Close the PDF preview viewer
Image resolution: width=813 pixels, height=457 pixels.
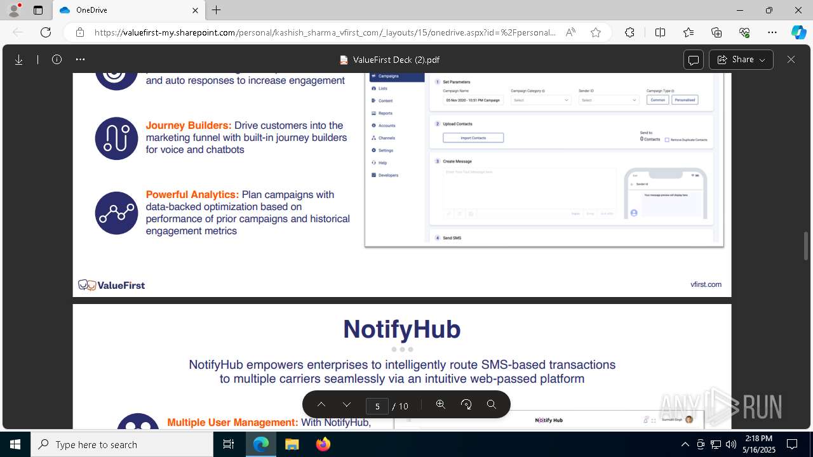coord(791,60)
